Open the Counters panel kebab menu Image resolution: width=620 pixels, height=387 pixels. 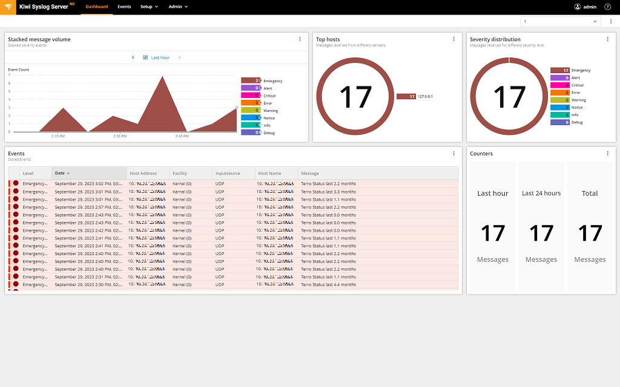click(x=608, y=153)
